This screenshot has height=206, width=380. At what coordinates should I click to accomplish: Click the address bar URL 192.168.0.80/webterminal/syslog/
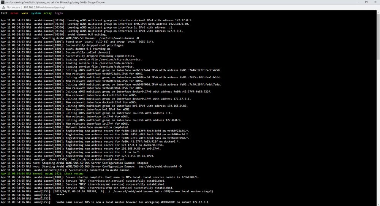[44, 7]
